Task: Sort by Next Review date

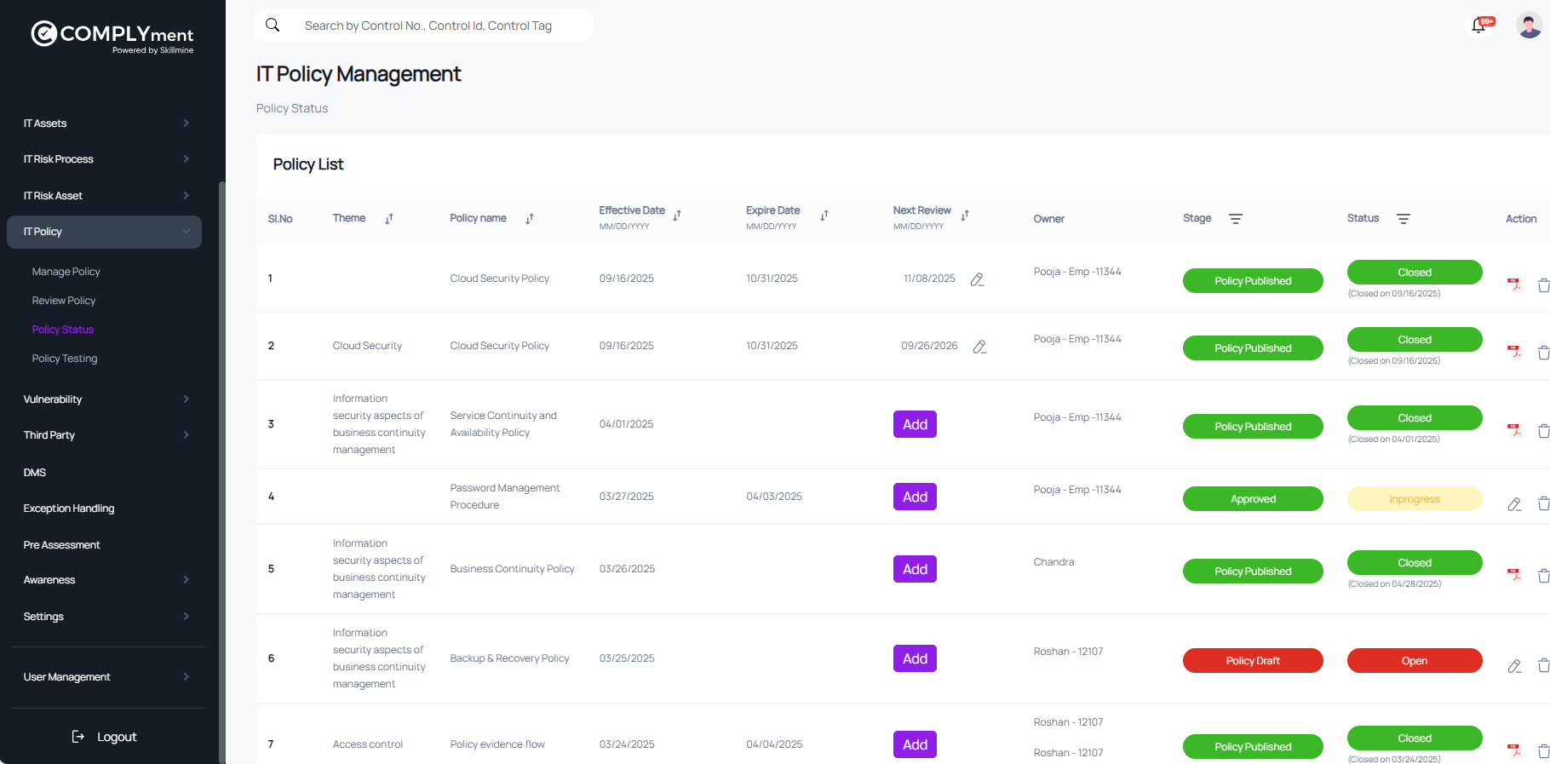Action: point(965,215)
